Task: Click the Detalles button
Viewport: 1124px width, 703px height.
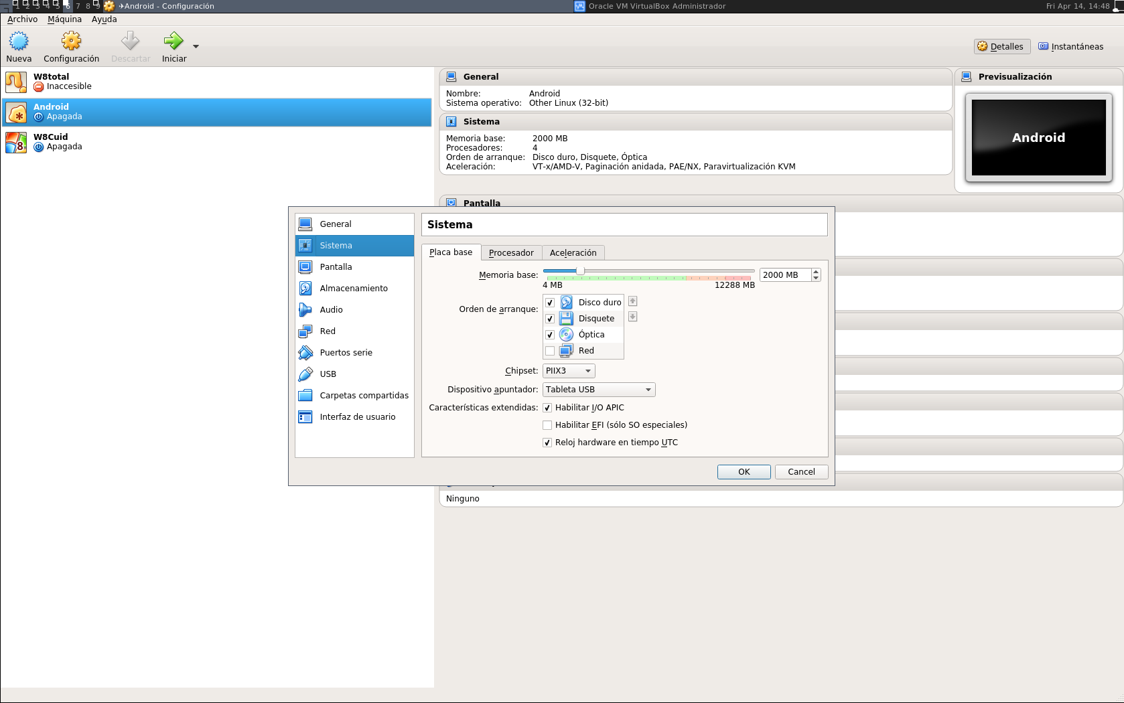Action: pyautogui.click(x=1002, y=47)
